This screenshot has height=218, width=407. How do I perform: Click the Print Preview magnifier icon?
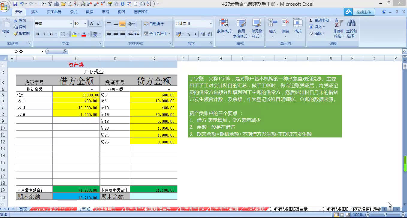(70, 4)
